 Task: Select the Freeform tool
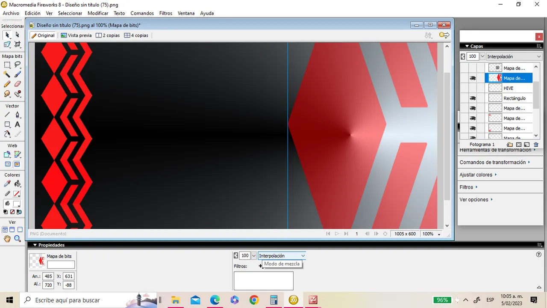click(7, 134)
